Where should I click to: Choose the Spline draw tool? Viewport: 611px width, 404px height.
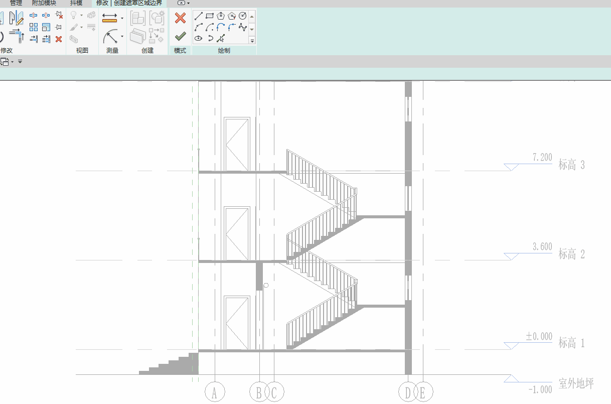243,27
